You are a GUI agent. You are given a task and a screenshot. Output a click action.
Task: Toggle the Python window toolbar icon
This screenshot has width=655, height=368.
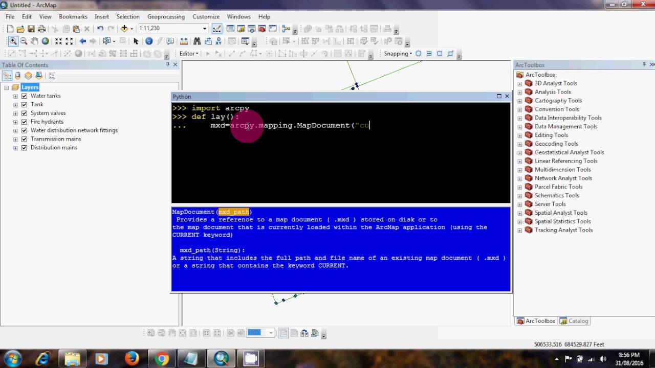pyautogui.click(x=273, y=29)
